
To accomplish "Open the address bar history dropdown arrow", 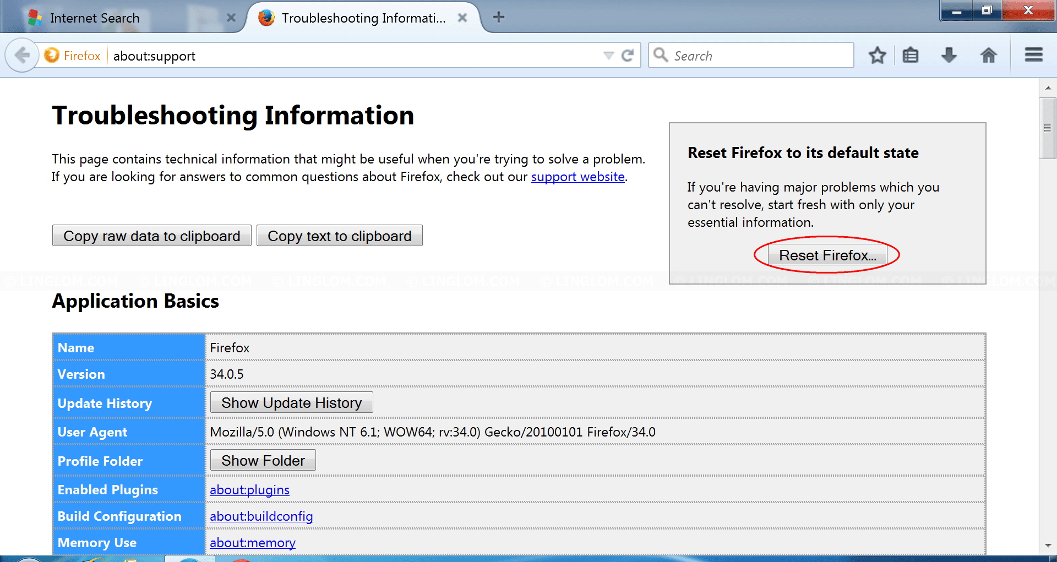I will 608,56.
